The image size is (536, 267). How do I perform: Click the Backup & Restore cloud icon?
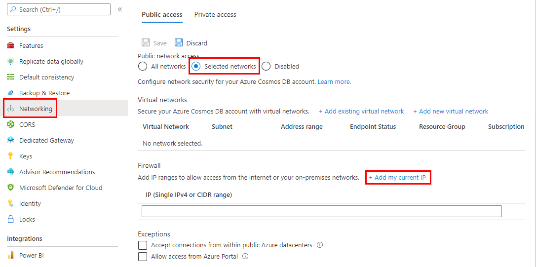pyautogui.click(x=11, y=93)
